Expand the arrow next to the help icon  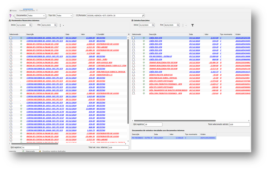click(13, 16)
